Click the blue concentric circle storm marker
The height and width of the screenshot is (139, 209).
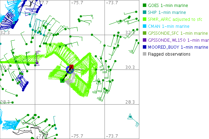click(70, 70)
